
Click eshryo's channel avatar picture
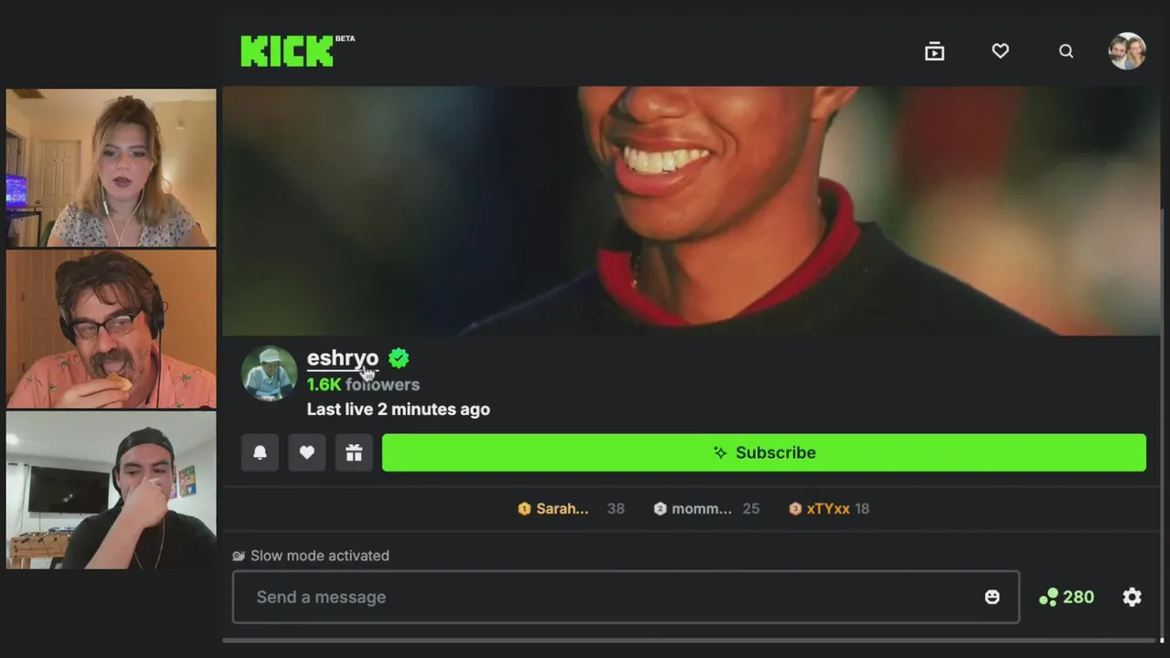269,373
